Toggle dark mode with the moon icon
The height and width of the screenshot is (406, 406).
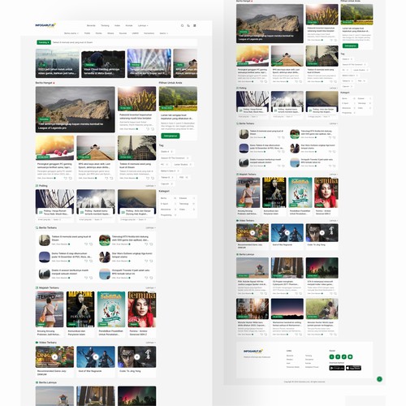point(188,26)
